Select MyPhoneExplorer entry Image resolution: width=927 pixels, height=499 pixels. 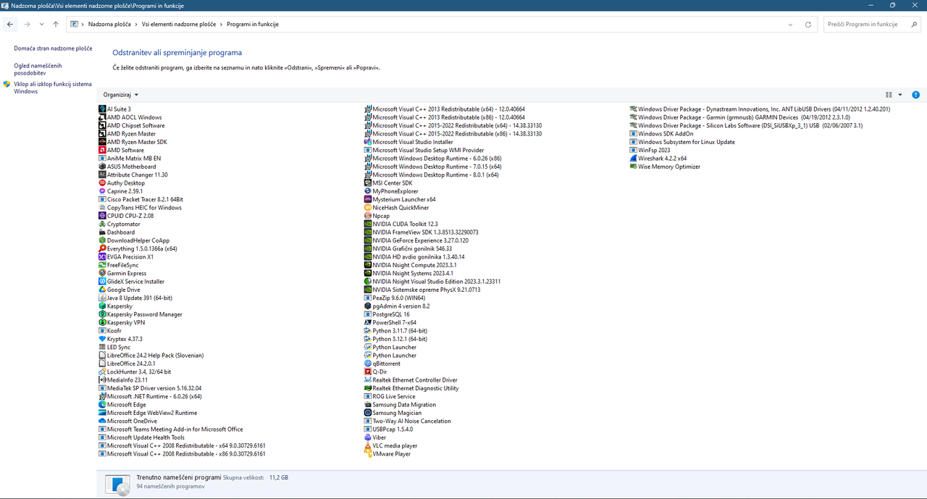point(391,191)
